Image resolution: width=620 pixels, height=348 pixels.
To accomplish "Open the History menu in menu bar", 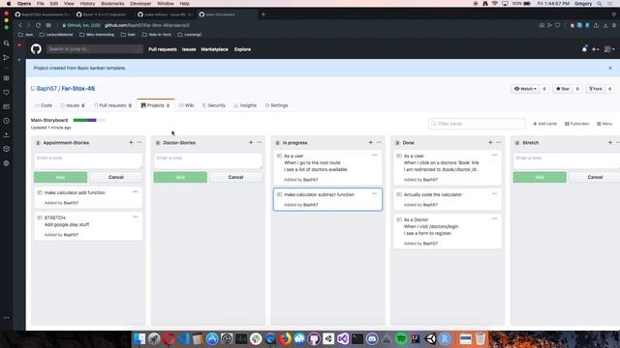I will tap(87, 4).
